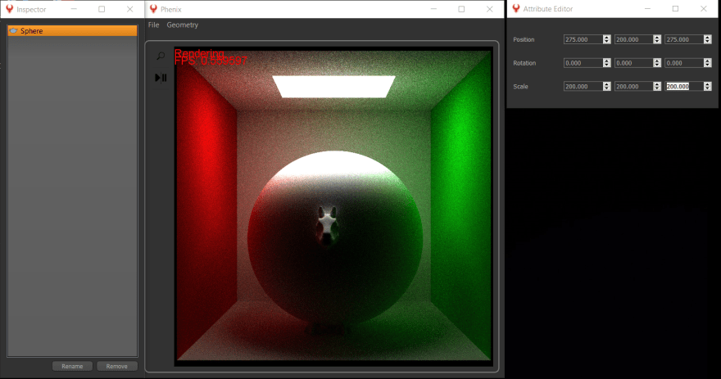The height and width of the screenshot is (379, 721).
Task: Click the first Position value field
Action: (583, 39)
